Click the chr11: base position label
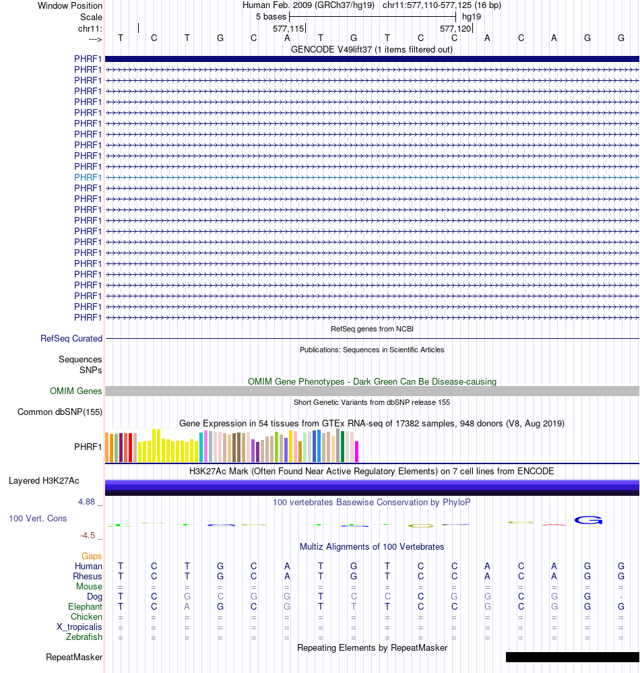Image resolution: width=640 pixels, height=673 pixels. (90, 29)
